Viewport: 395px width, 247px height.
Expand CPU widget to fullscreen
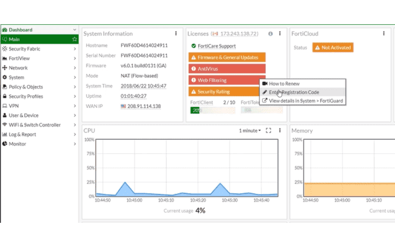268,130
